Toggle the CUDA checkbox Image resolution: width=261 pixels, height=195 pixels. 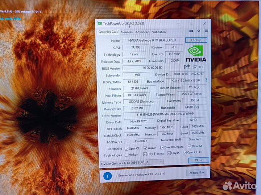(x=145, y=148)
